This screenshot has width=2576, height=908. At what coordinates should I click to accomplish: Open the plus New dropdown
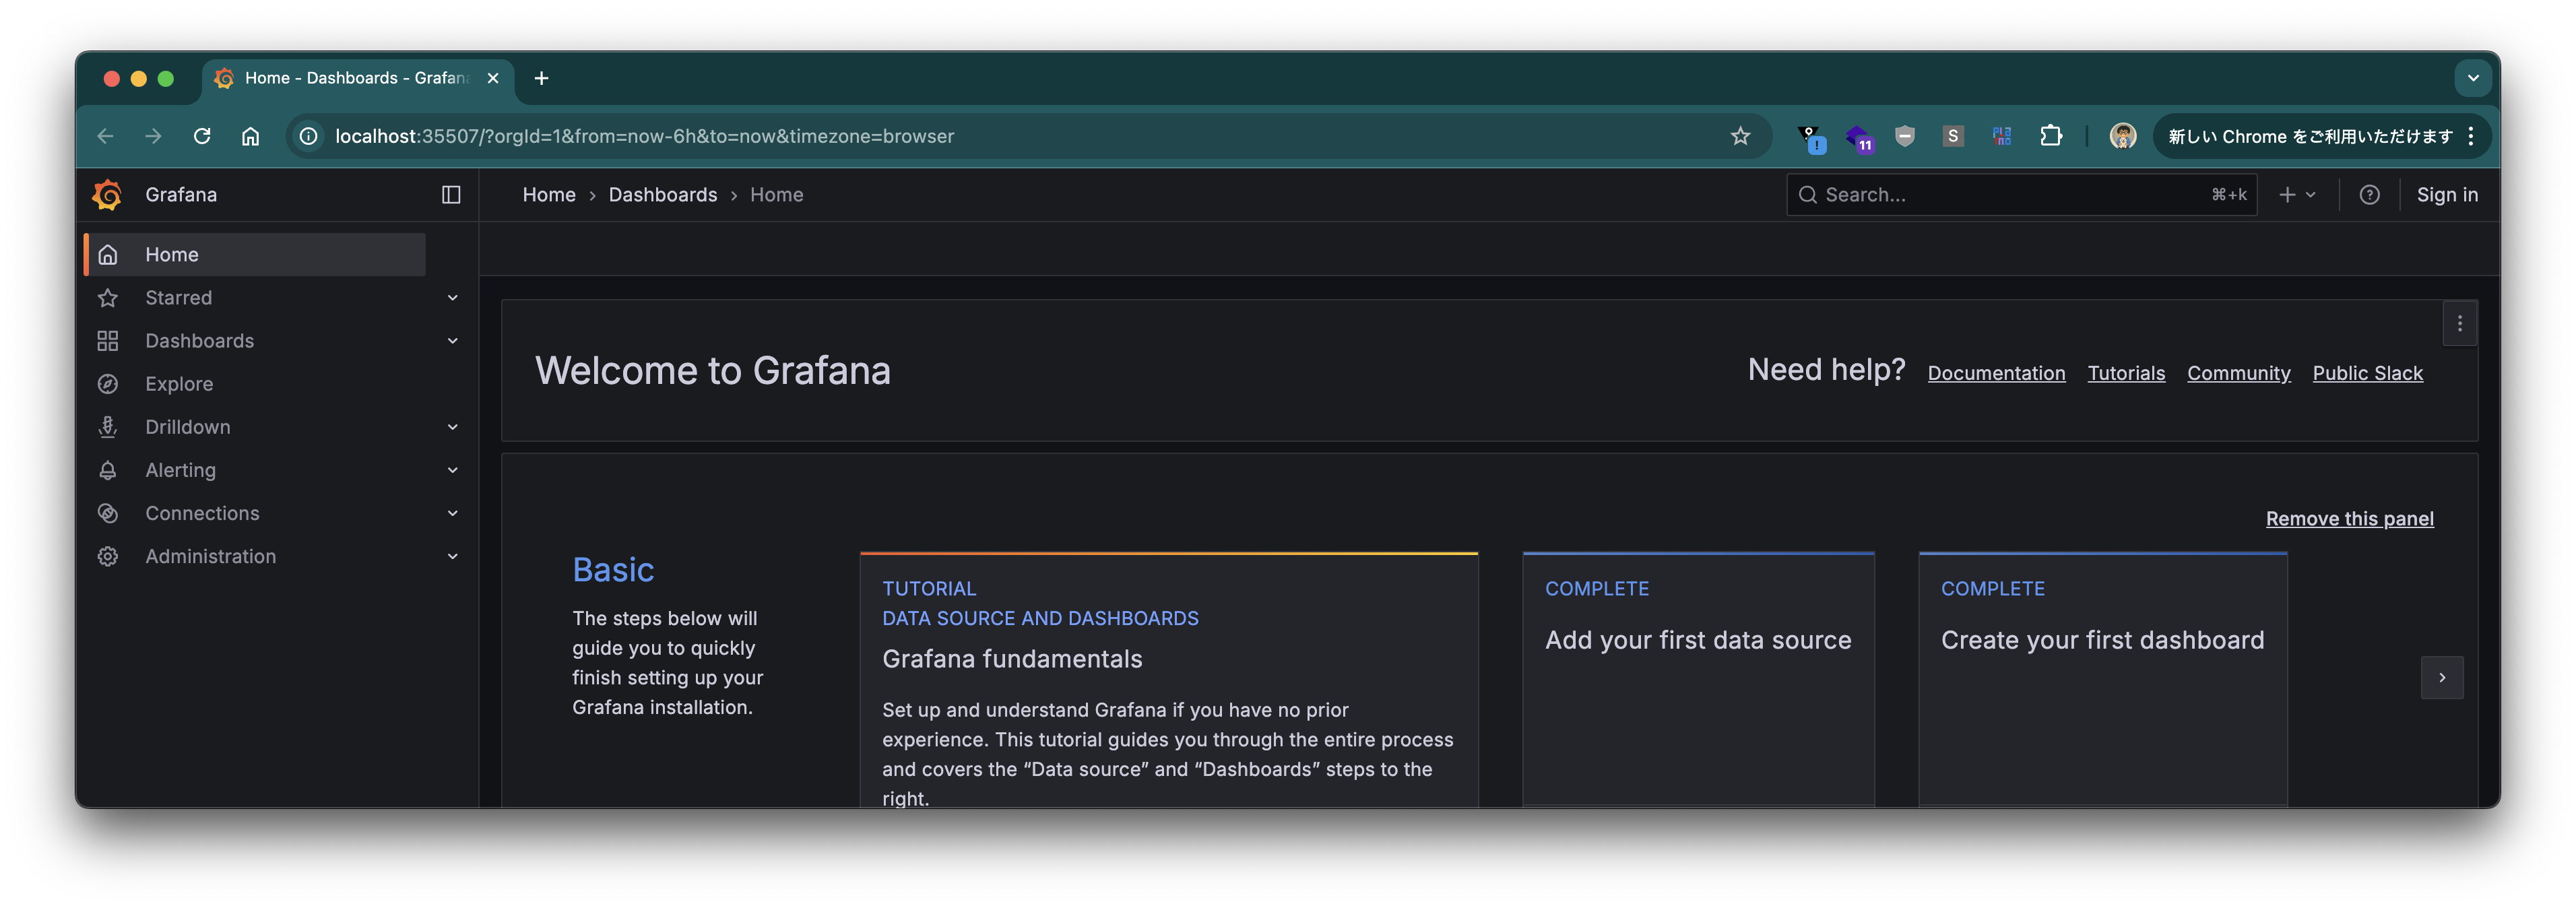point(2296,195)
